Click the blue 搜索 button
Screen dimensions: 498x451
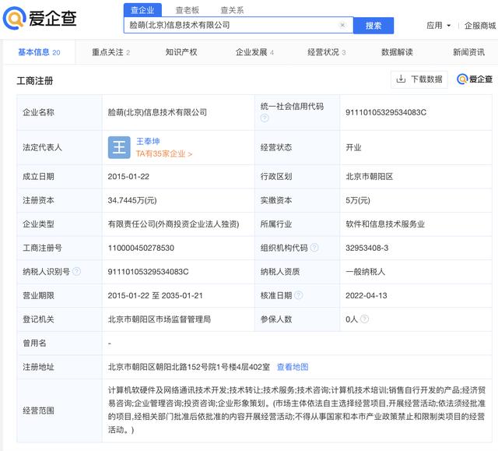(373, 26)
